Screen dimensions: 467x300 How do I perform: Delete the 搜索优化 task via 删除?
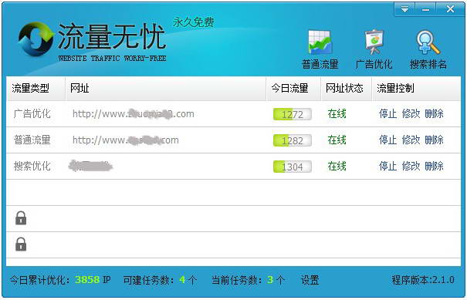point(434,166)
